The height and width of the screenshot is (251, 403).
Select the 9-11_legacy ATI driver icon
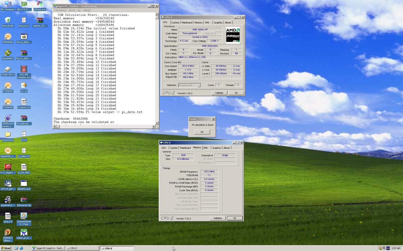pyautogui.click(x=8, y=169)
